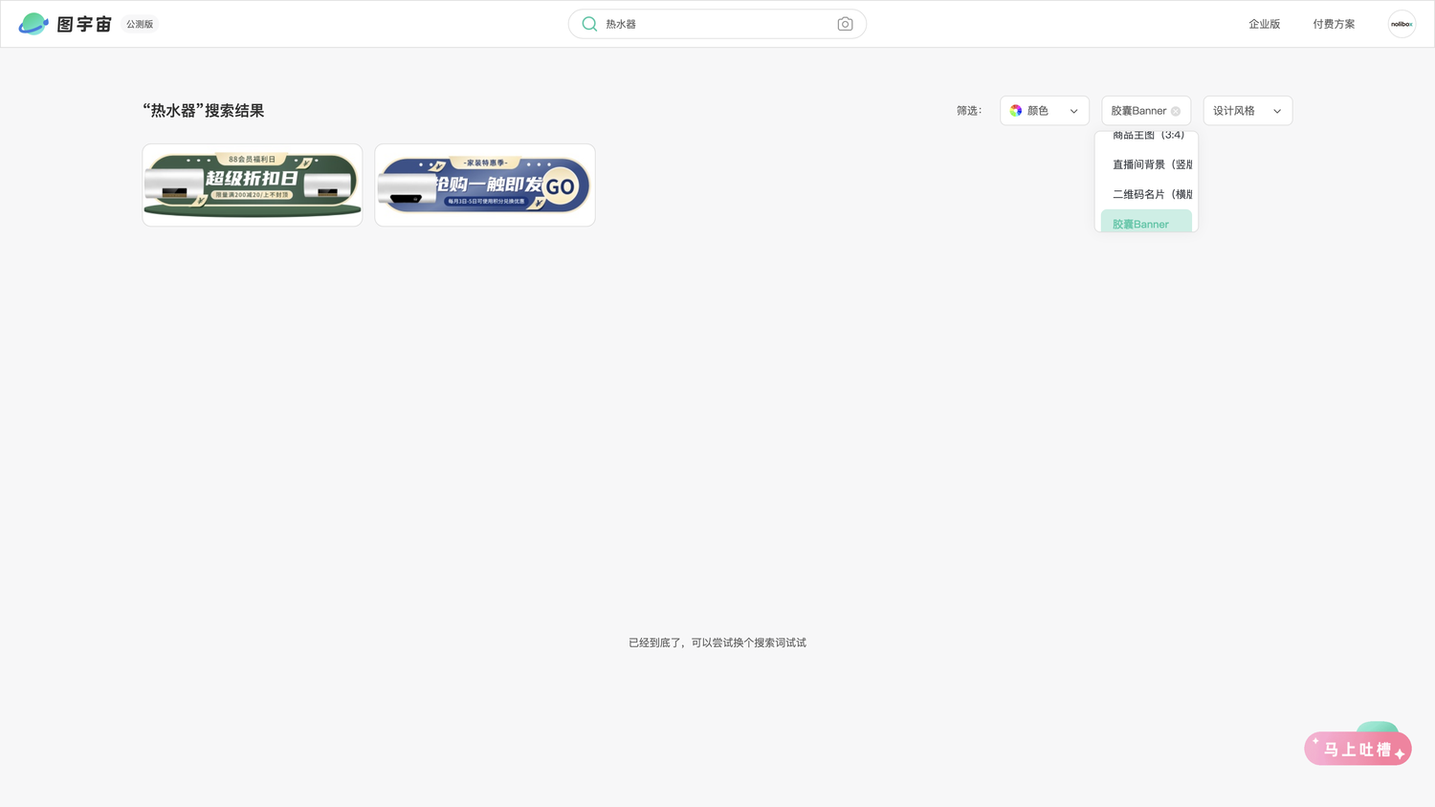The image size is (1435, 807).
Task: Clear the 胶囊Banner filter with x icon
Action: 1176,111
